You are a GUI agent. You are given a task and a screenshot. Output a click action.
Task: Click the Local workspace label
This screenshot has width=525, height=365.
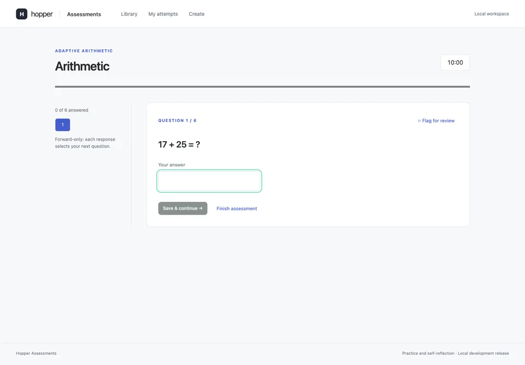point(492,14)
